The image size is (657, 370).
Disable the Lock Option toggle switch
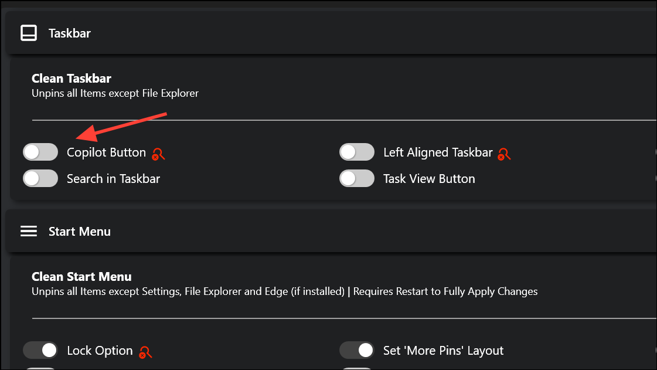[40, 350]
